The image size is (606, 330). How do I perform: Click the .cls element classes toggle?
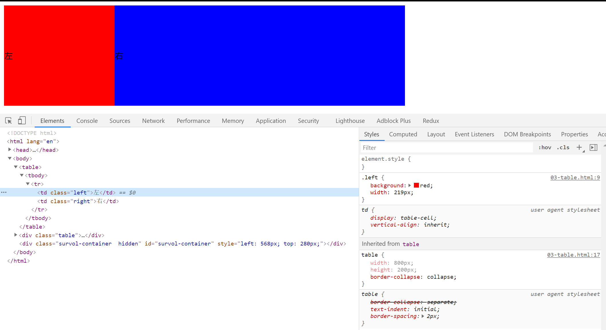point(563,148)
